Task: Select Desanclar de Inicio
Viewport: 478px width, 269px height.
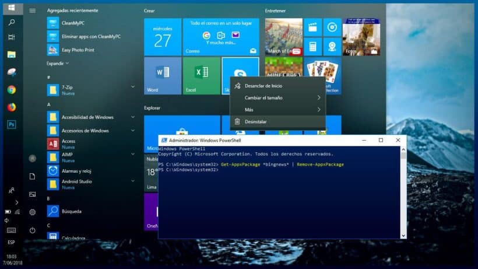Action: coord(277,86)
